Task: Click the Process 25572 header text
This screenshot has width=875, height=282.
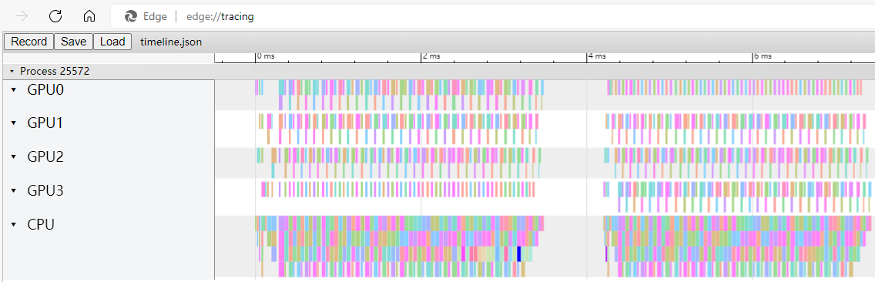Action: pos(55,72)
